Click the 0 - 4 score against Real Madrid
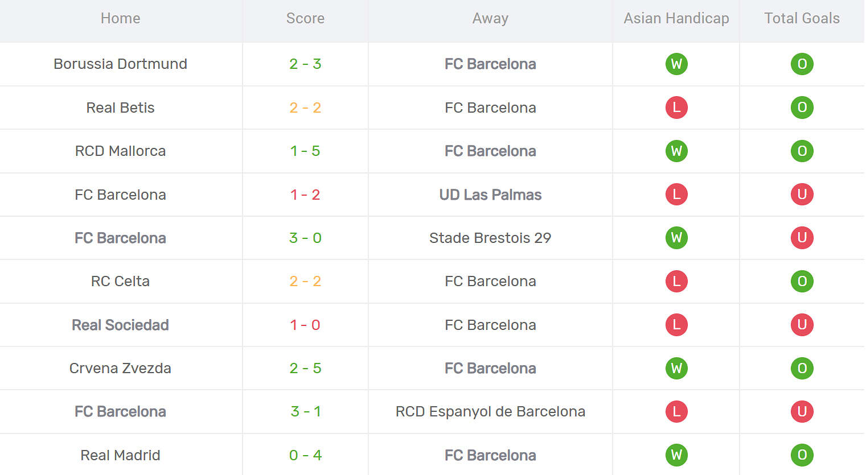Viewport: 866px width, 475px height. [305, 455]
